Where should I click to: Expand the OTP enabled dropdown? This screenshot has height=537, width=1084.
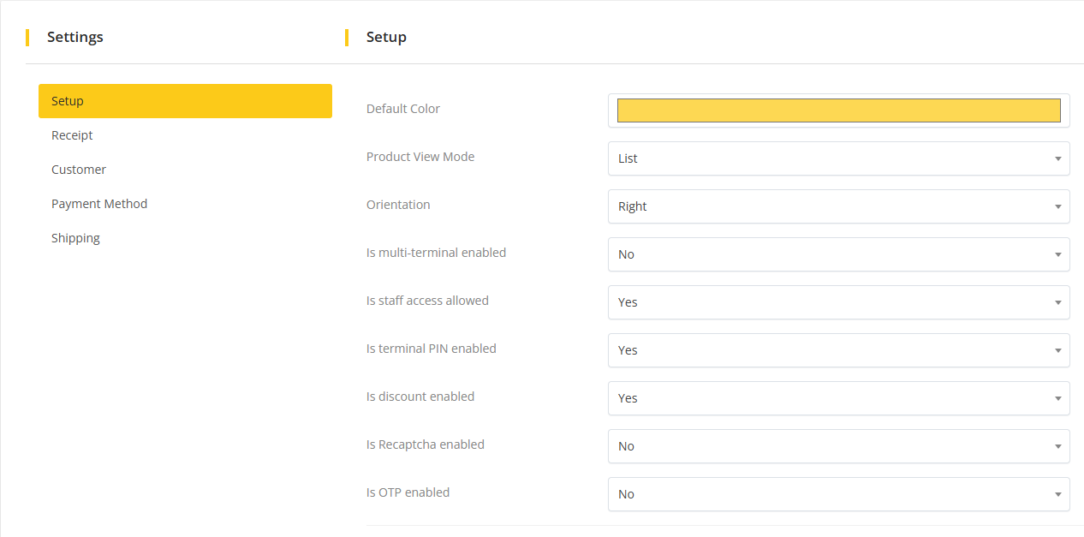click(x=838, y=494)
